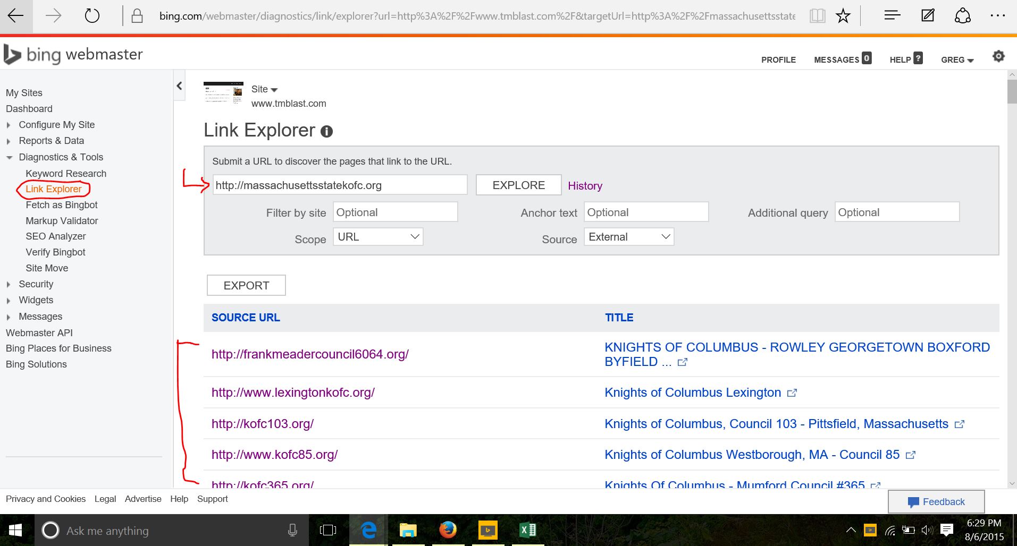Open the Site selector dropdown
The width and height of the screenshot is (1017, 546).
coord(265,89)
